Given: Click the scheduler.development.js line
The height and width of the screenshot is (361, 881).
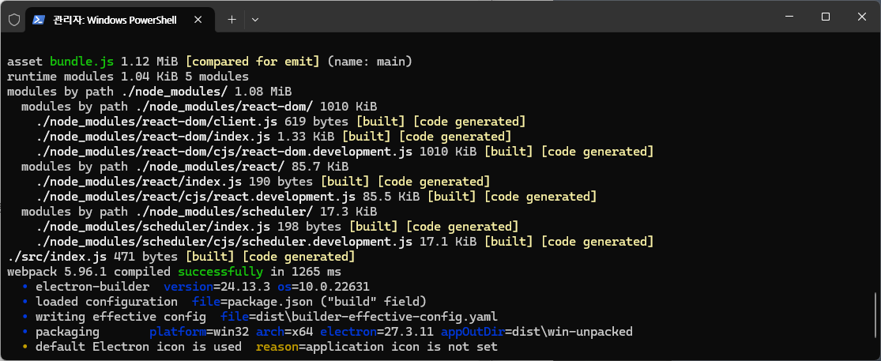Looking at the screenshot, I should pyautogui.click(x=344, y=242).
